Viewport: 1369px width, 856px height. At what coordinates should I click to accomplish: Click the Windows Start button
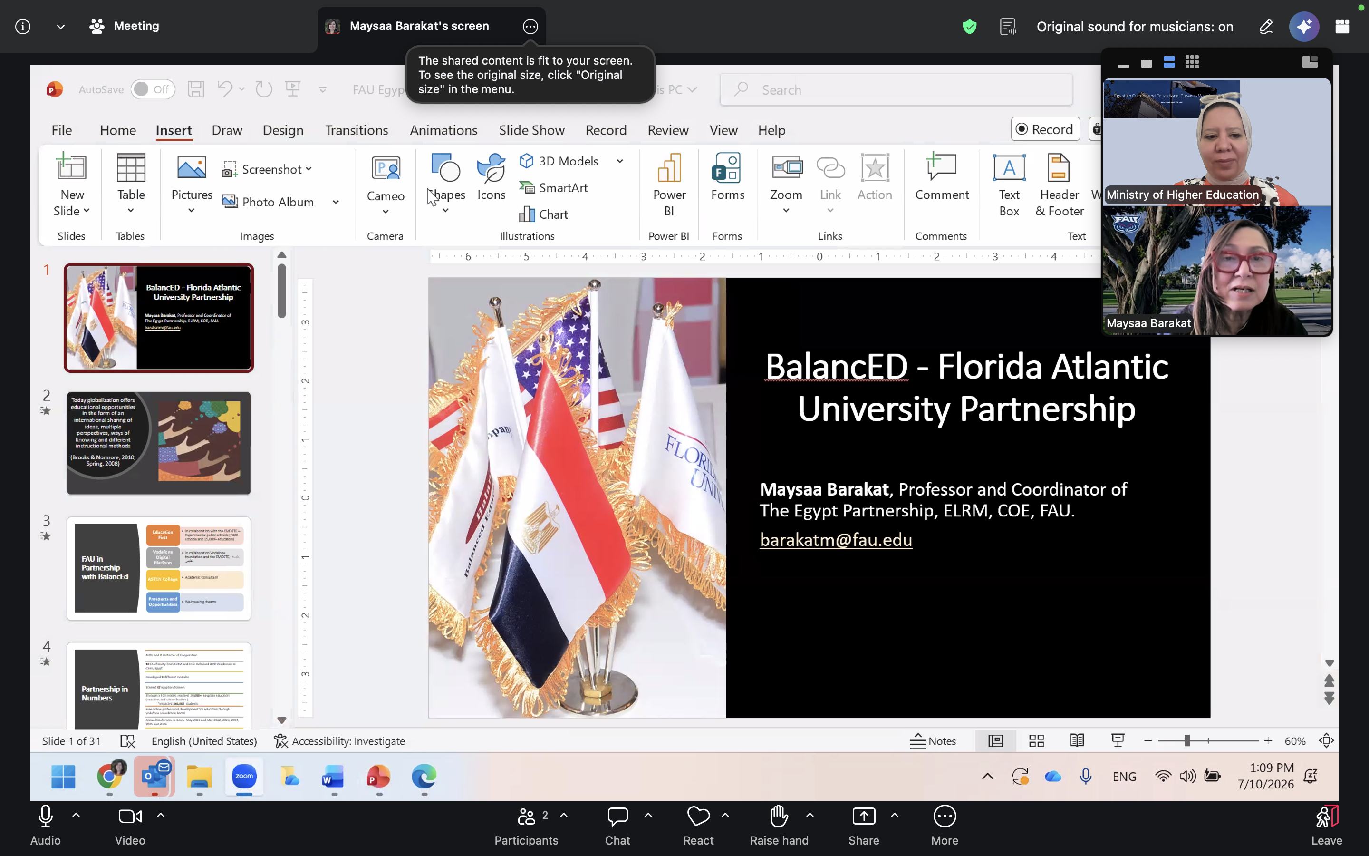[63, 777]
